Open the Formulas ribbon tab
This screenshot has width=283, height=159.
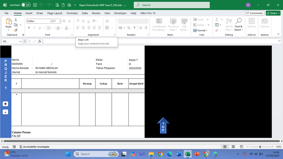[x=72, y=13]
